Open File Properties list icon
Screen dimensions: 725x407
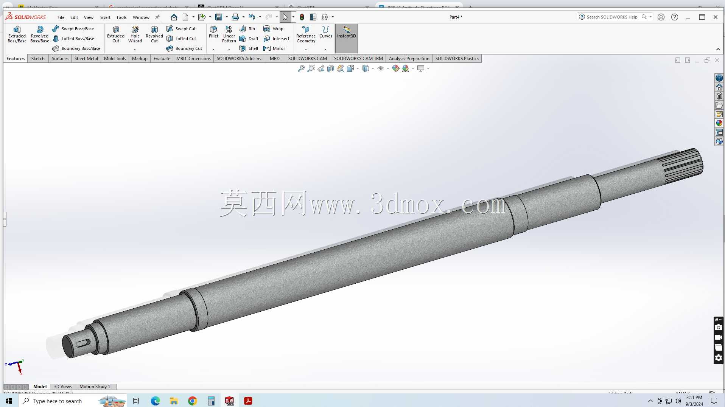pyautogui.click(x=313, y=17)
